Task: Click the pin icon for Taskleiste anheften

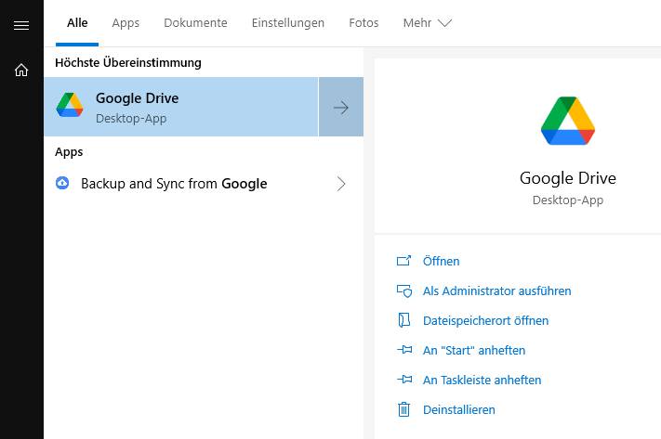Action: 404,380
